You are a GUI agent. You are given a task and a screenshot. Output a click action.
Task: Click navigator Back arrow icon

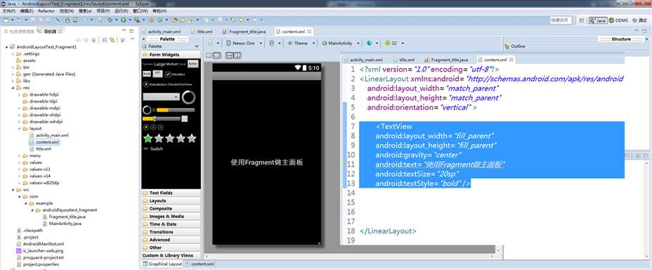[78, 40]
